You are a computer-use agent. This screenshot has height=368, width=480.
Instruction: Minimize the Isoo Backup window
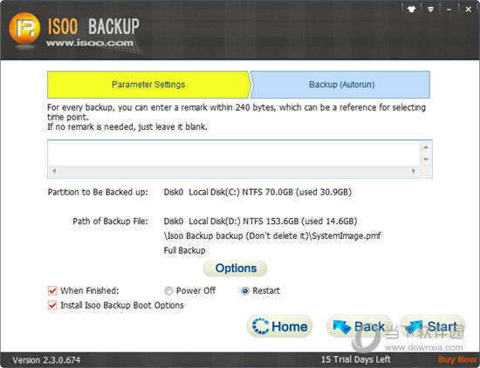pos(449,10)
